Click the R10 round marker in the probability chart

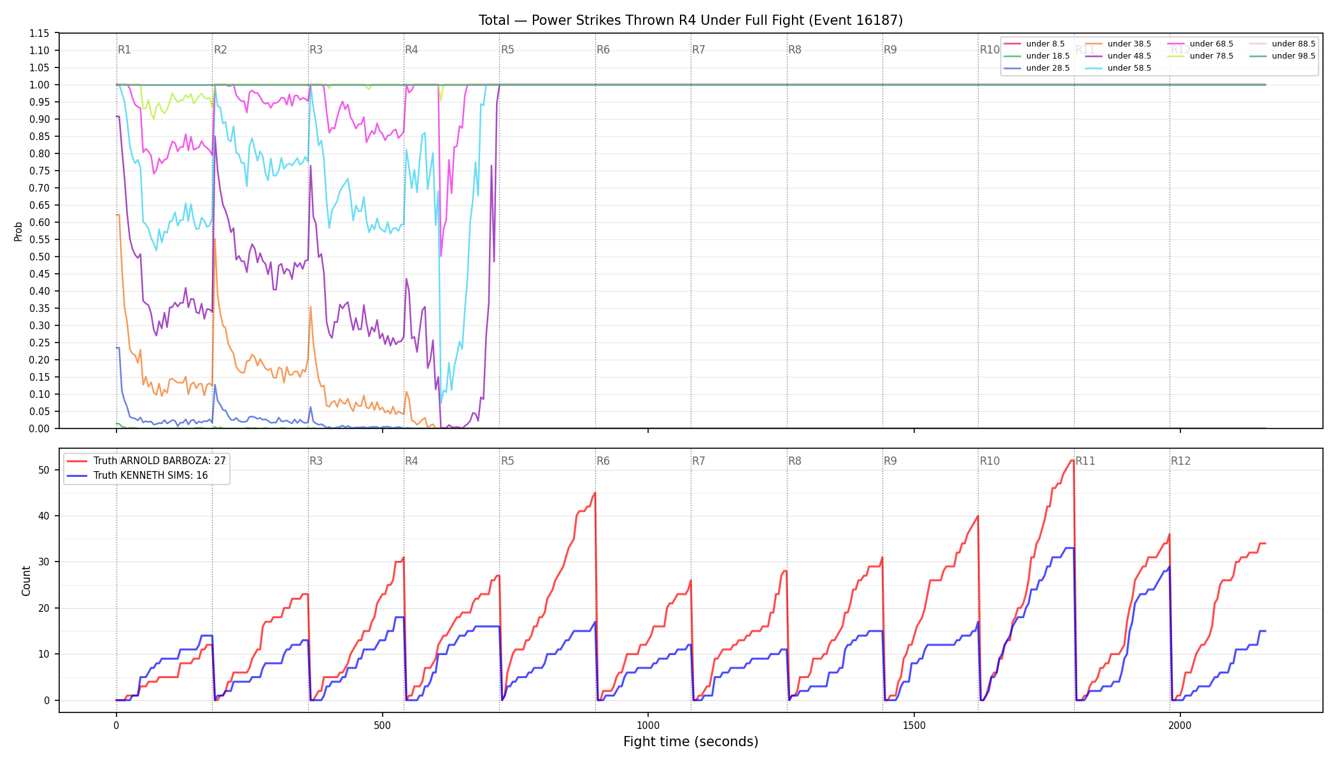pos(989,50)
